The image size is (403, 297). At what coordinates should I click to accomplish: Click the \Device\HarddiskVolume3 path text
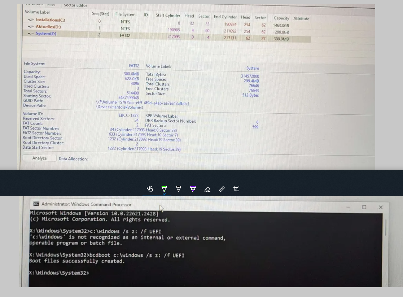(x=119, y=107)
